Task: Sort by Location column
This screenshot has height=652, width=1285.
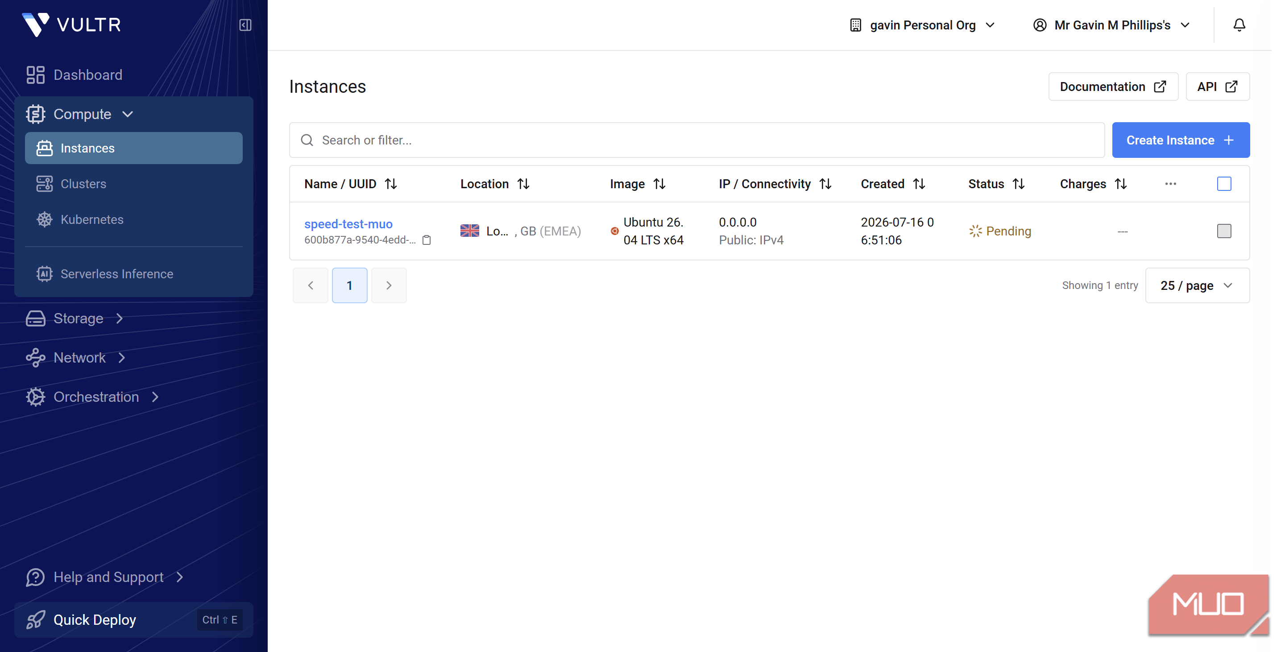Action: pos(523,184)
